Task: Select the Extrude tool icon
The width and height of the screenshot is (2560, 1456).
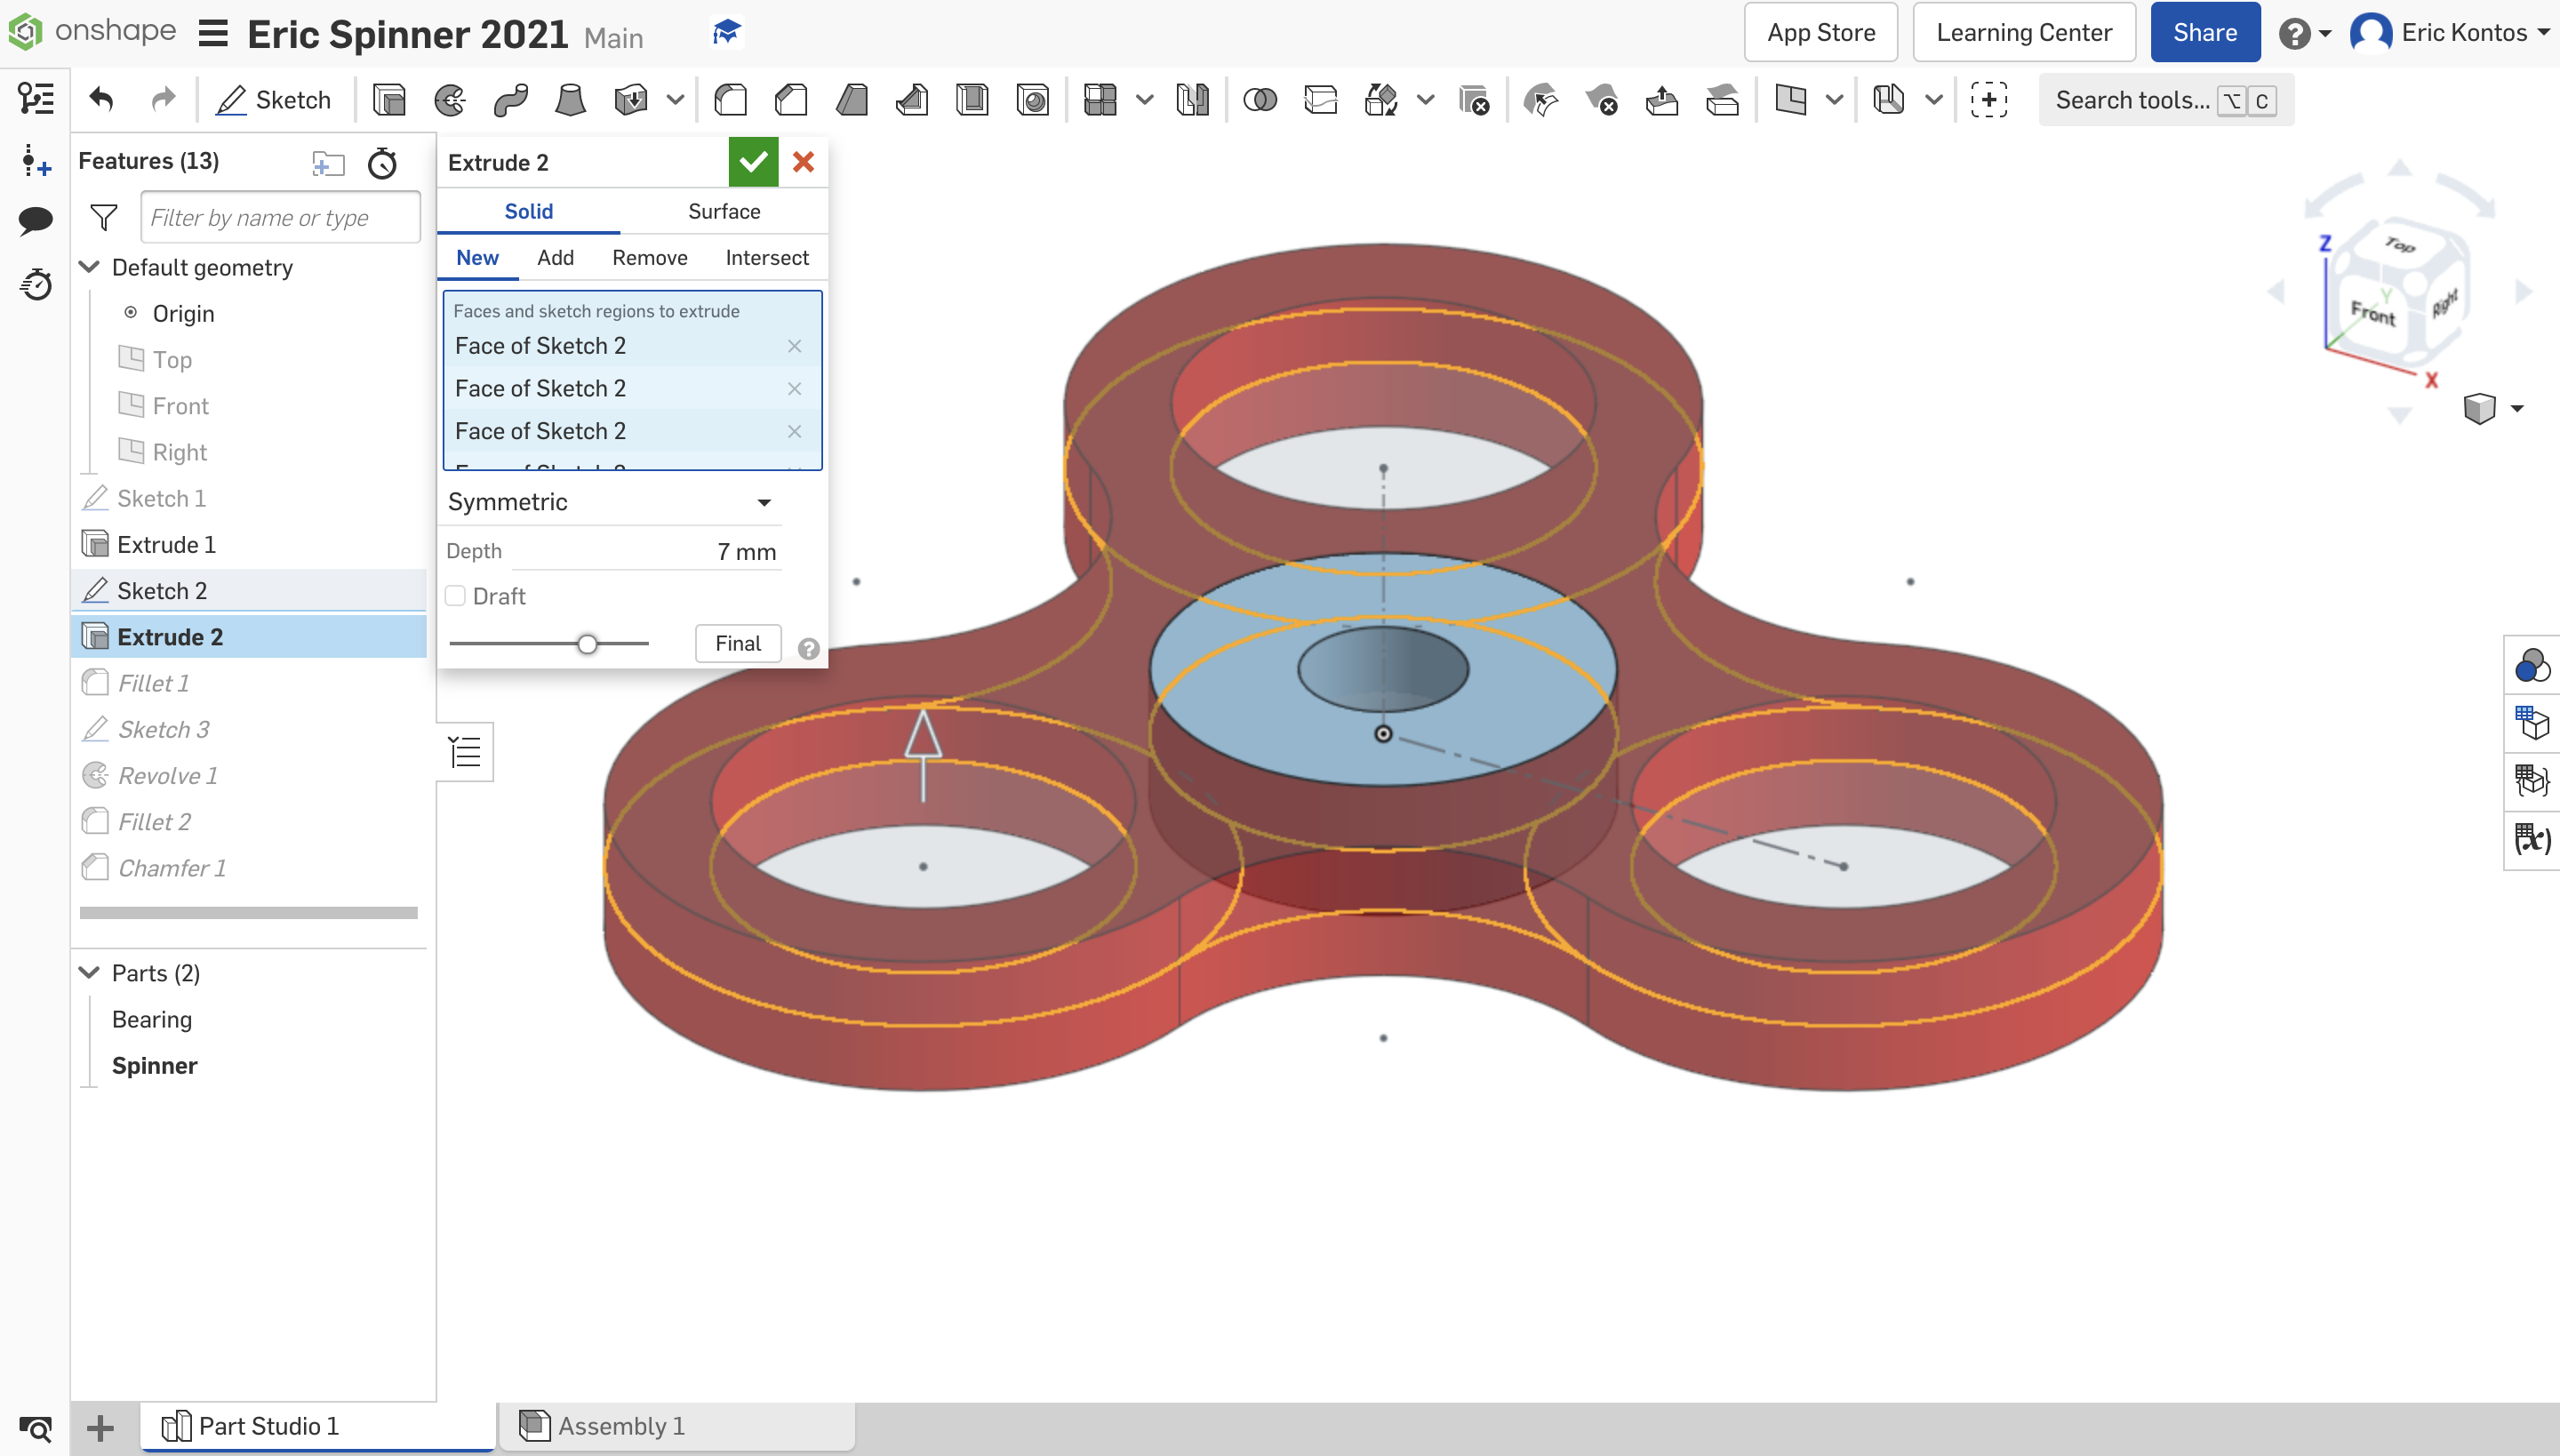Action: 388,100
